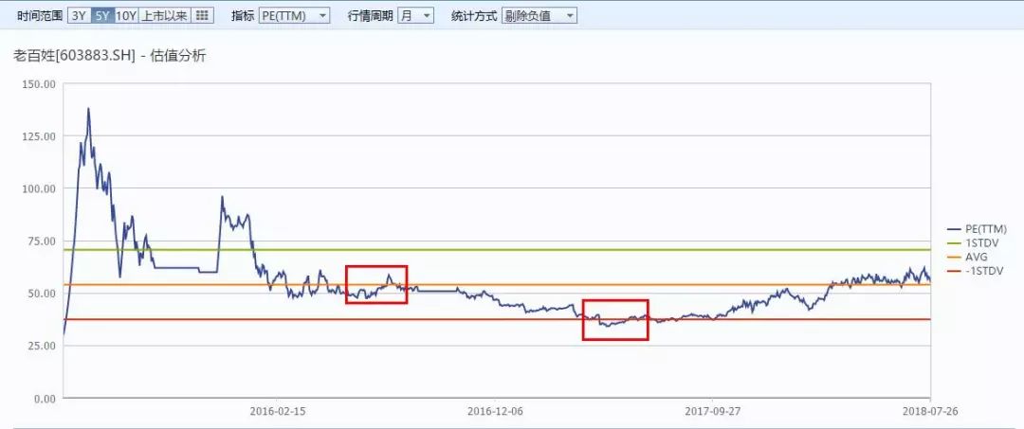Click the 统计方式 label
Screen dimensions: 1024x429
point(473,16)
